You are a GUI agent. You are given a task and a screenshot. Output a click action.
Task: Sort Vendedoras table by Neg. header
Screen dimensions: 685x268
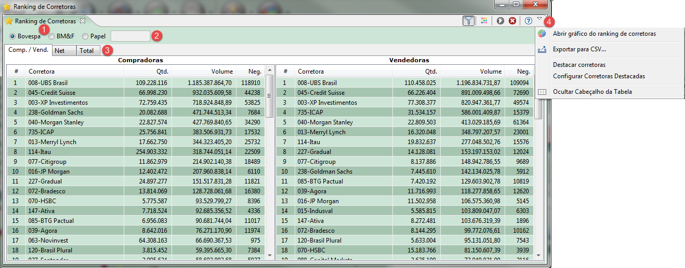(x=519, y=72)
